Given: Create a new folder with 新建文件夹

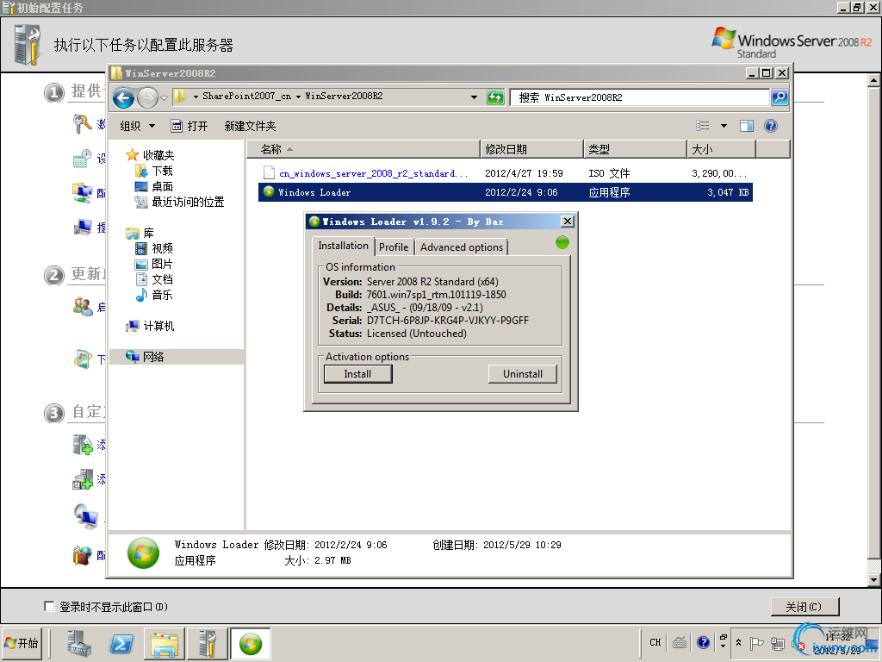Looking at the screenshot, I should click(250, 126).
